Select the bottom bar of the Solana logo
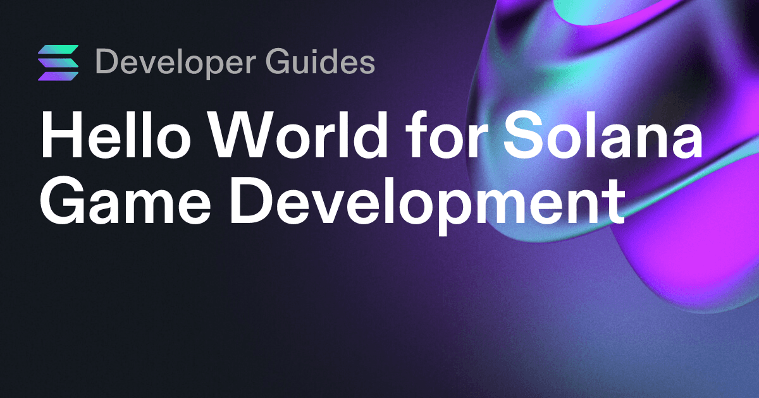The width and height of the screenshot is (759, 398). pyautogui.click(x=59, y=75)
